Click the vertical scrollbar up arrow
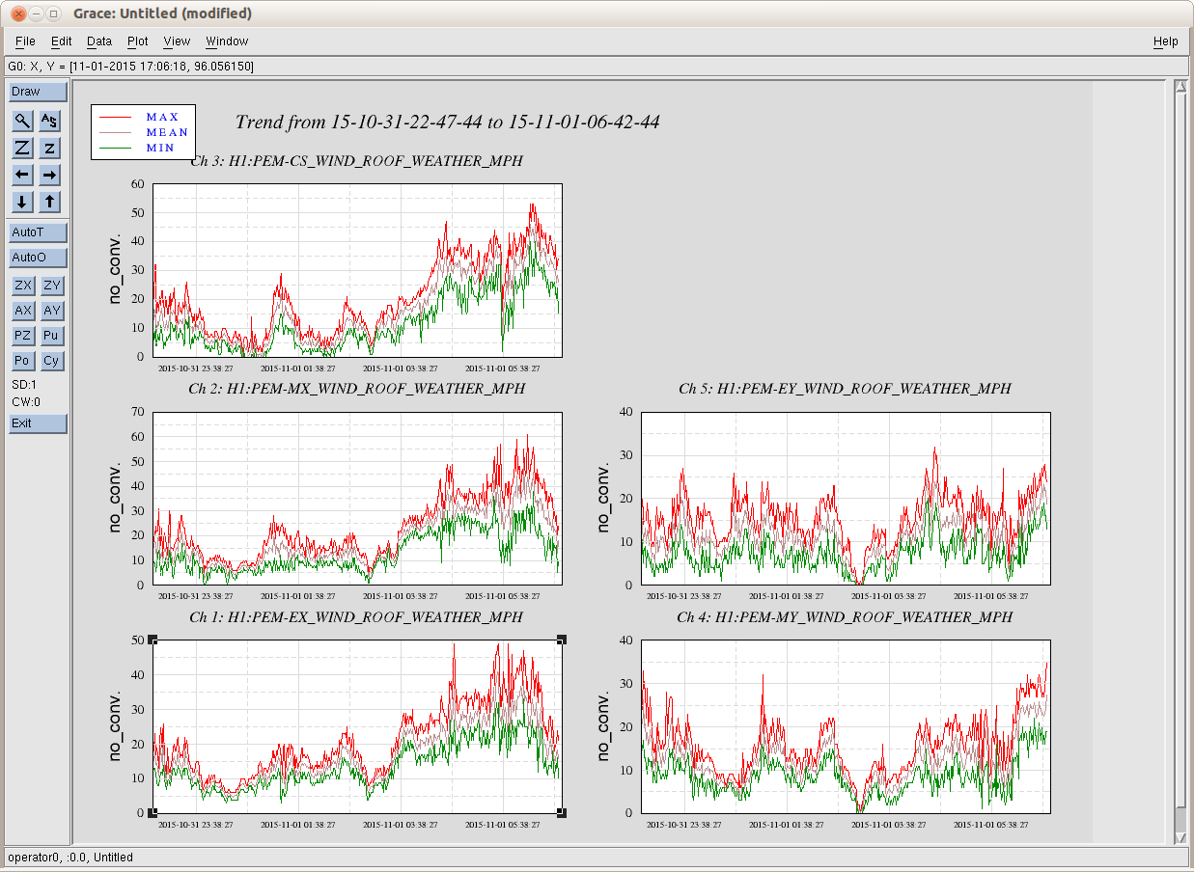 [1180, 88]
